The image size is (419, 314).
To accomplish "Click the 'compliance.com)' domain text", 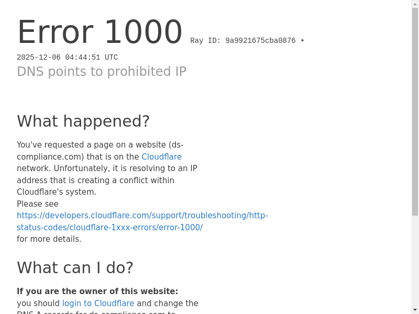I will tap(50, 156).
